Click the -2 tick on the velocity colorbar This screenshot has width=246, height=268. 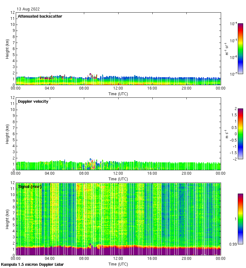pyautogui.click(x=235, y=159)
